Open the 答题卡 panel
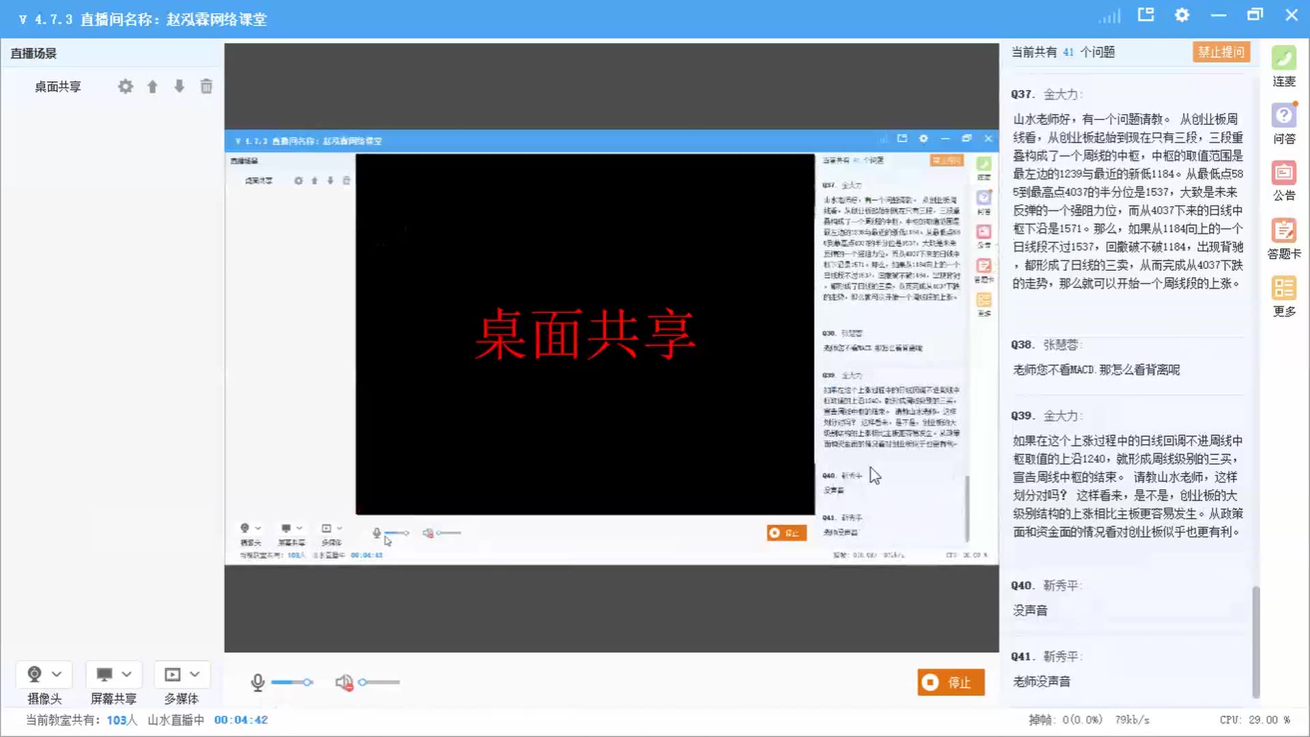This screenshot has width=1310, height=737. (1283, 239)
